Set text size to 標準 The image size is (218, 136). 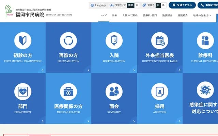[x=130, y=5]
